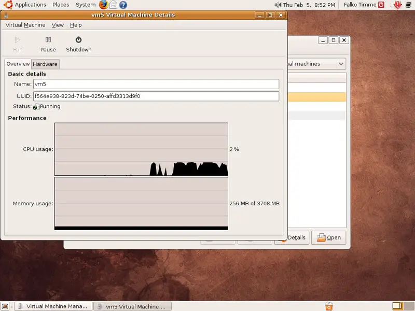Click the volume speaker icon
The image size is (415, 311).
[278, 5]
